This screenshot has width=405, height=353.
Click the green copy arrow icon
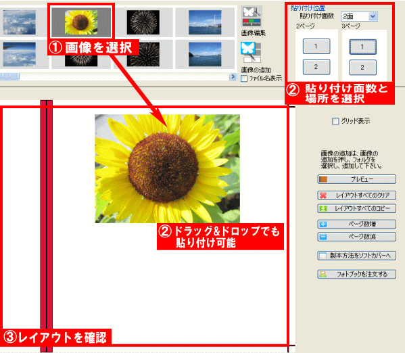tap(323, 208)
